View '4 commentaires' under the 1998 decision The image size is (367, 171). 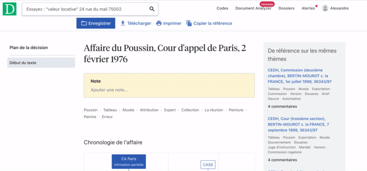point(282,107)
